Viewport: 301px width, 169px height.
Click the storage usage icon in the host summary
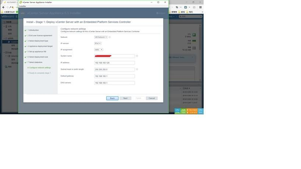click(x=194, y=48)
